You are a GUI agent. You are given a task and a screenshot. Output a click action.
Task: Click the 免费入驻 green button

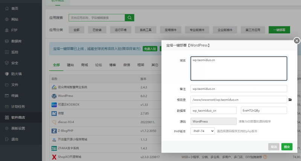pos(150,49)
